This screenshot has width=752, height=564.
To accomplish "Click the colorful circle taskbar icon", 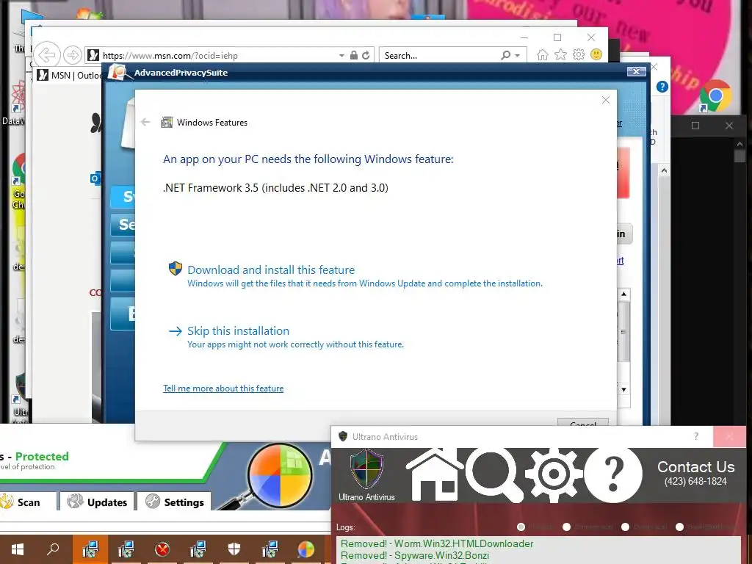I will [x=306, y=549].
